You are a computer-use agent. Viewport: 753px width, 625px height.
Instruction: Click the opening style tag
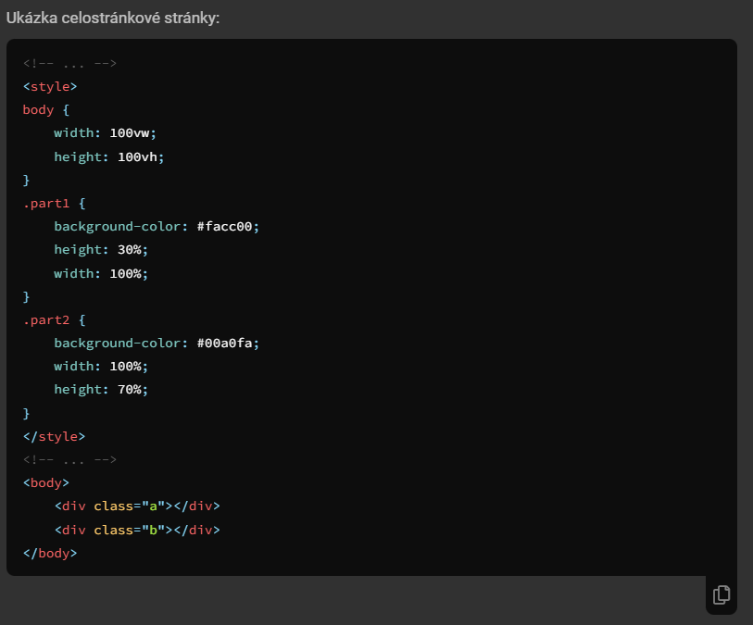click(50, 86)
